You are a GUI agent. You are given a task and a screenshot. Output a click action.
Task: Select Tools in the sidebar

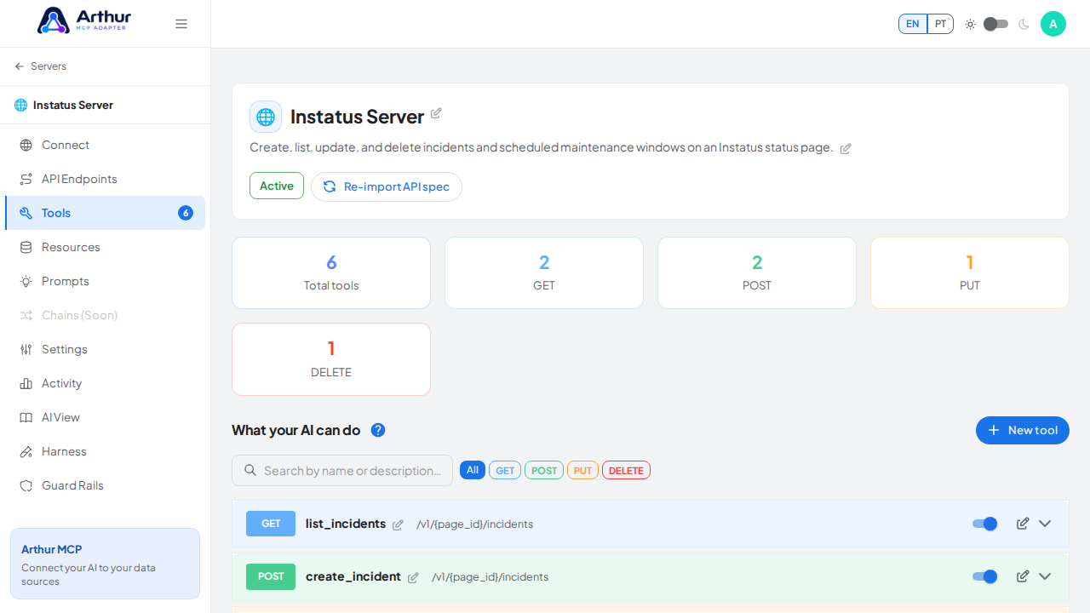(105, 213)
